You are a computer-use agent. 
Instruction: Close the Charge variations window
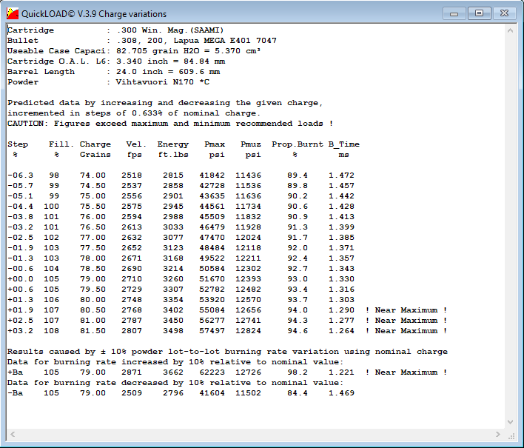point(504,13)
